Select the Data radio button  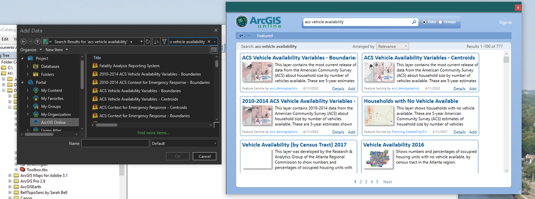(x=424, y=22)
